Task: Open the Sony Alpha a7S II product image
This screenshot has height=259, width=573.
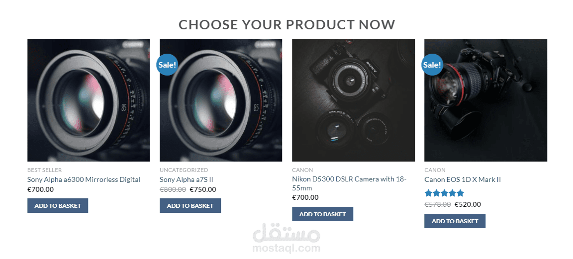Action: click(221, 100)
